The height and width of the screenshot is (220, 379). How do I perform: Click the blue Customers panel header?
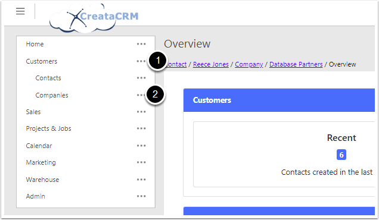[x=279, y=100]
